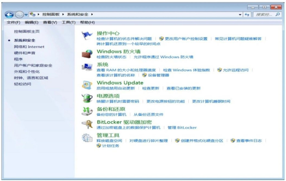Click the System computer monitor icon

(87, 67)
